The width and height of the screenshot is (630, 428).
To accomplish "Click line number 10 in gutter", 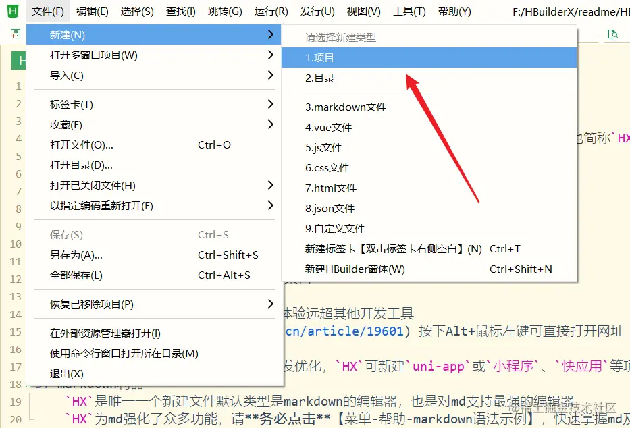I will pos(16,244).
